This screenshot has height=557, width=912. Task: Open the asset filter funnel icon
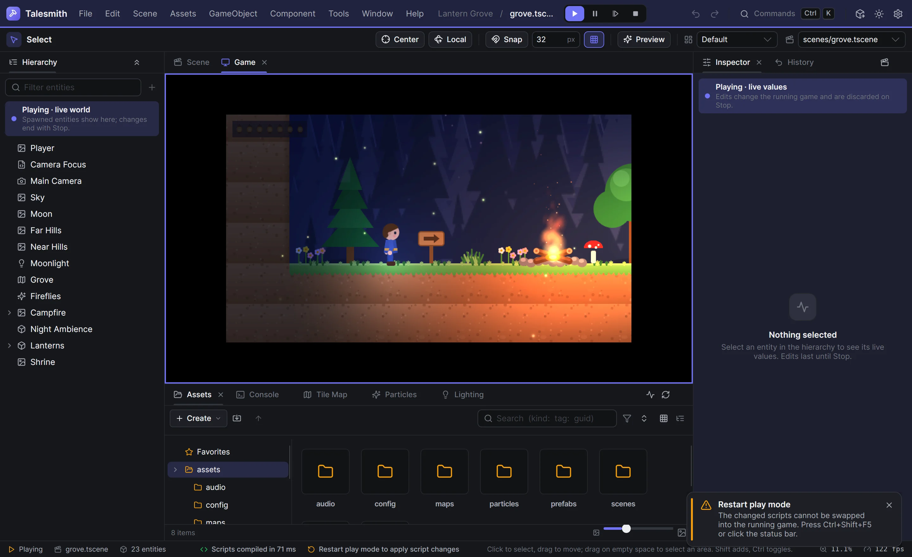click(x=627, y=418)
